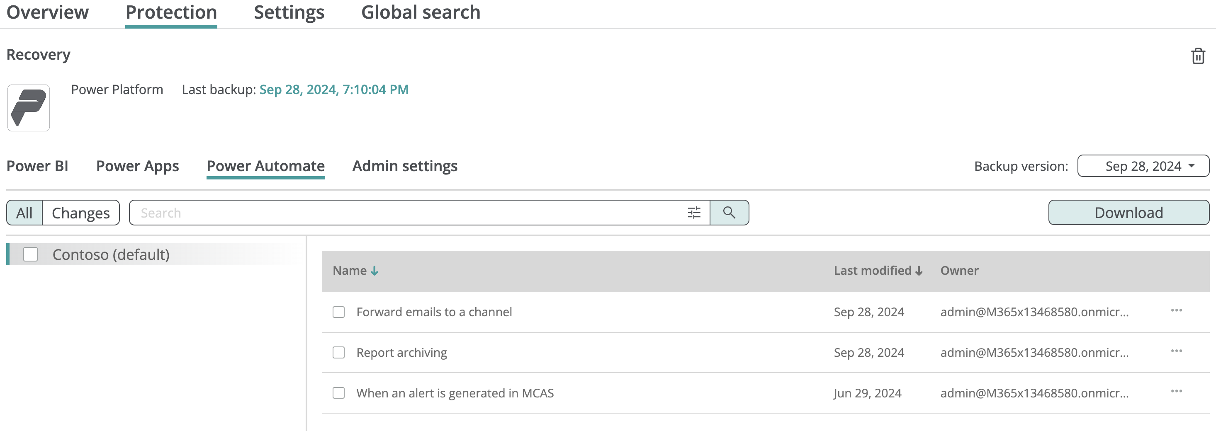This screenshot has height=431, width=1216.
Task: Open more options for Report archiving row
Action: 1176,351
